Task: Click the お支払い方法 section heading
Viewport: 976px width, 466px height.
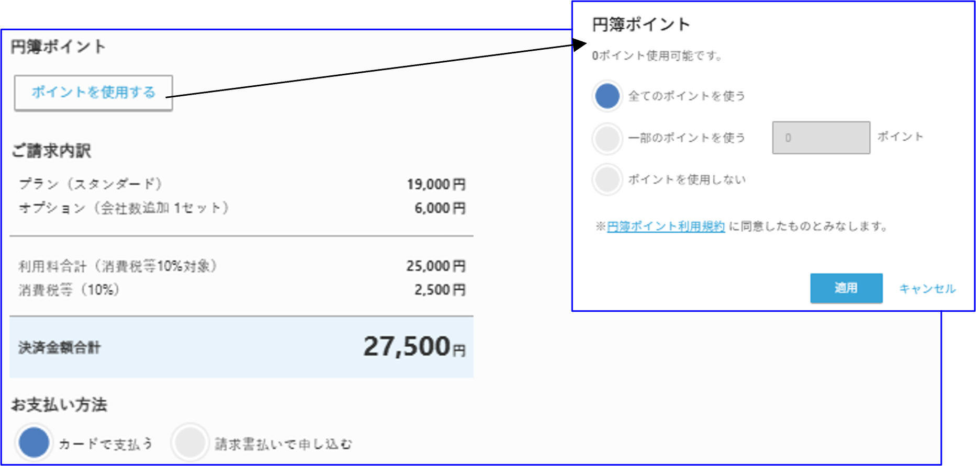Action: click(x=60, y=405)
